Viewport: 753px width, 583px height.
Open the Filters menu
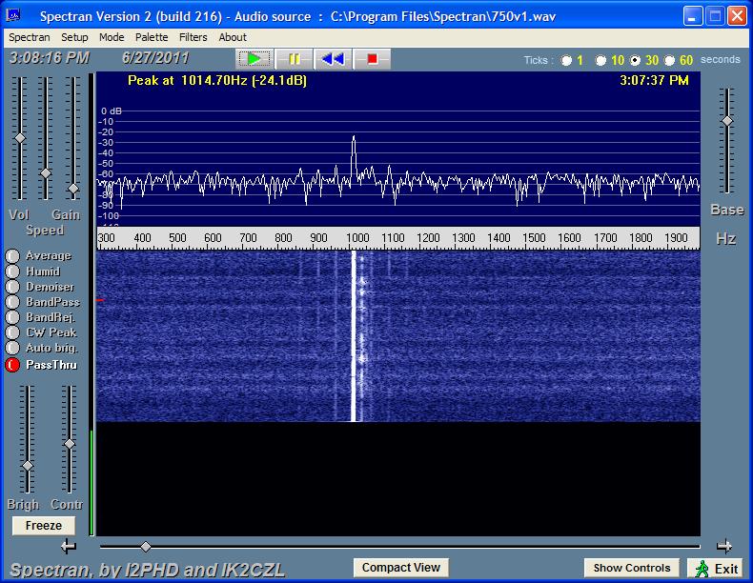click(193, 37)
